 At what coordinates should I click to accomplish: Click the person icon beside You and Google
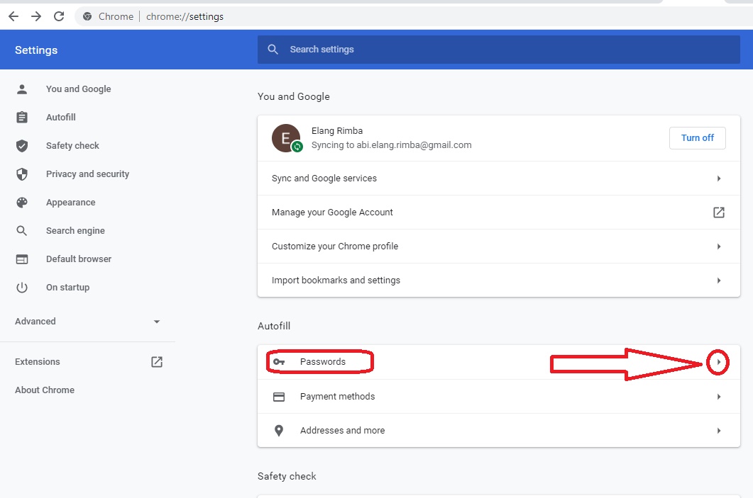tap(22, 89)
